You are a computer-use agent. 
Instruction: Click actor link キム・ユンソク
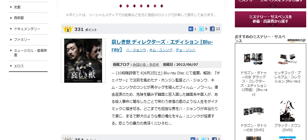[161, 50]
